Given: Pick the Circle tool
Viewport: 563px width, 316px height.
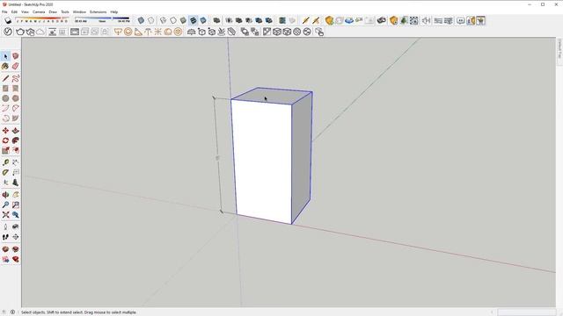Looking at the screenshot, I should pyautogui.click(x=5, y=98).
